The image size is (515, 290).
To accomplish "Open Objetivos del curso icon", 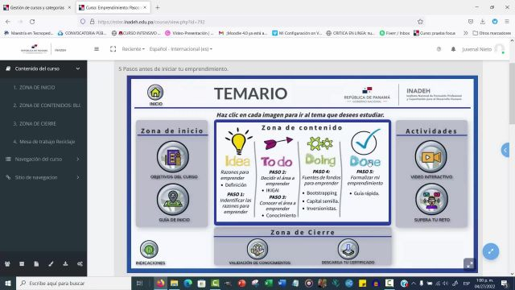I will tap(173, 157).
